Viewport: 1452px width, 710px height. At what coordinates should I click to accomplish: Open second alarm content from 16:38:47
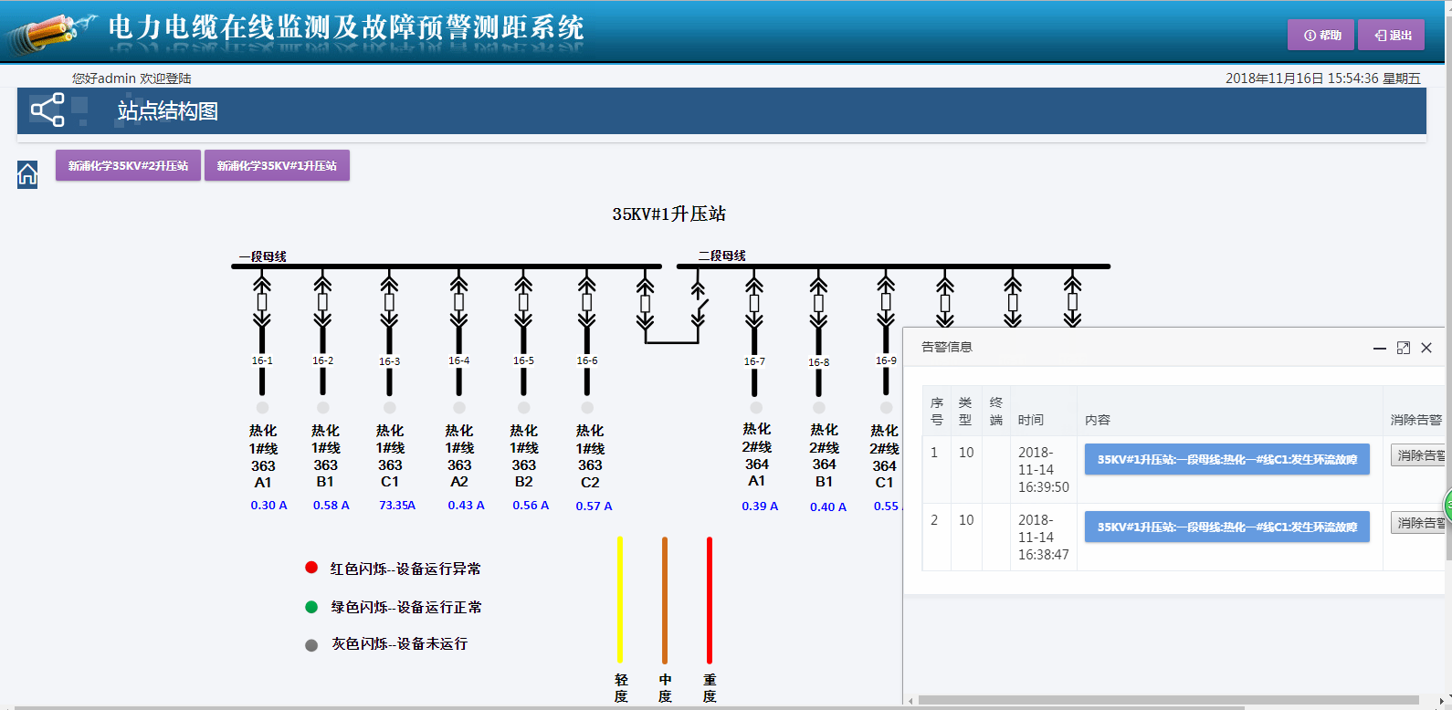pyautogui.click(x=1226, y=527)
